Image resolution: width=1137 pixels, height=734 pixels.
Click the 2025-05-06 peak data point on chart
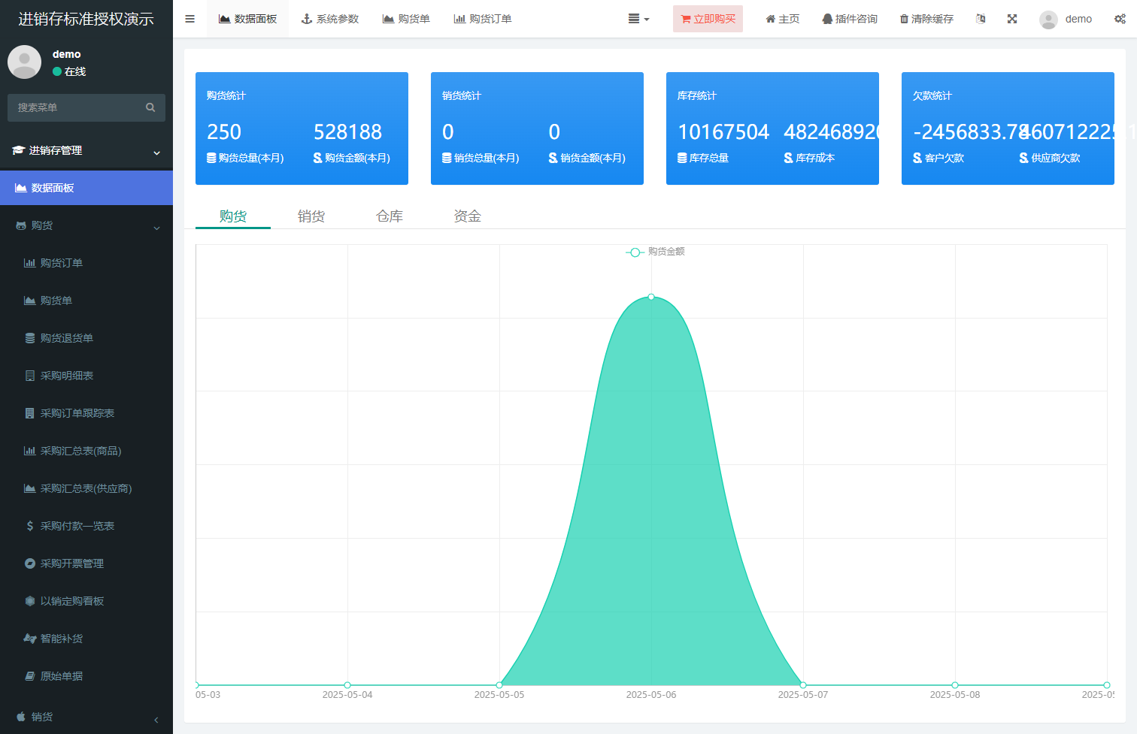tap(651, 297)
